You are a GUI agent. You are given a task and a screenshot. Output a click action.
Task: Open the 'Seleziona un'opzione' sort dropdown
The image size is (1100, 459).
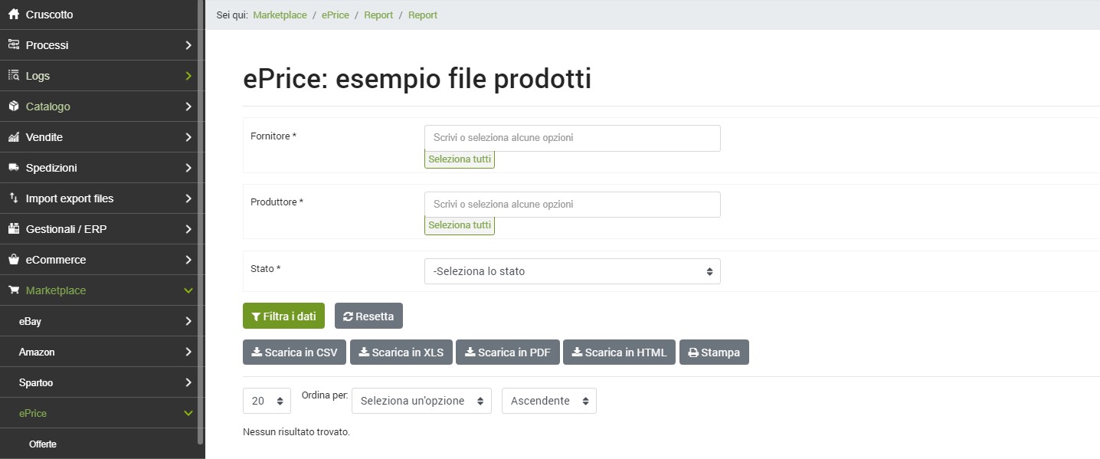[x=421, y=401]
